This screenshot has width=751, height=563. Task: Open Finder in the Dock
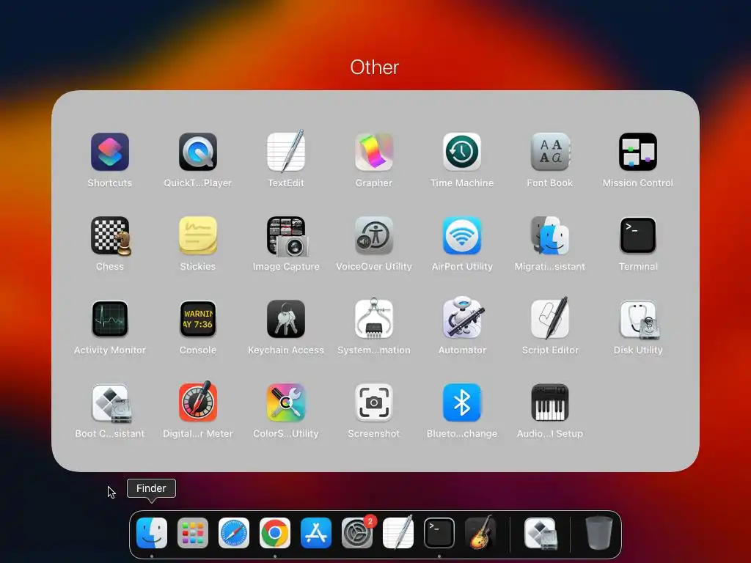tap(152, 533)
